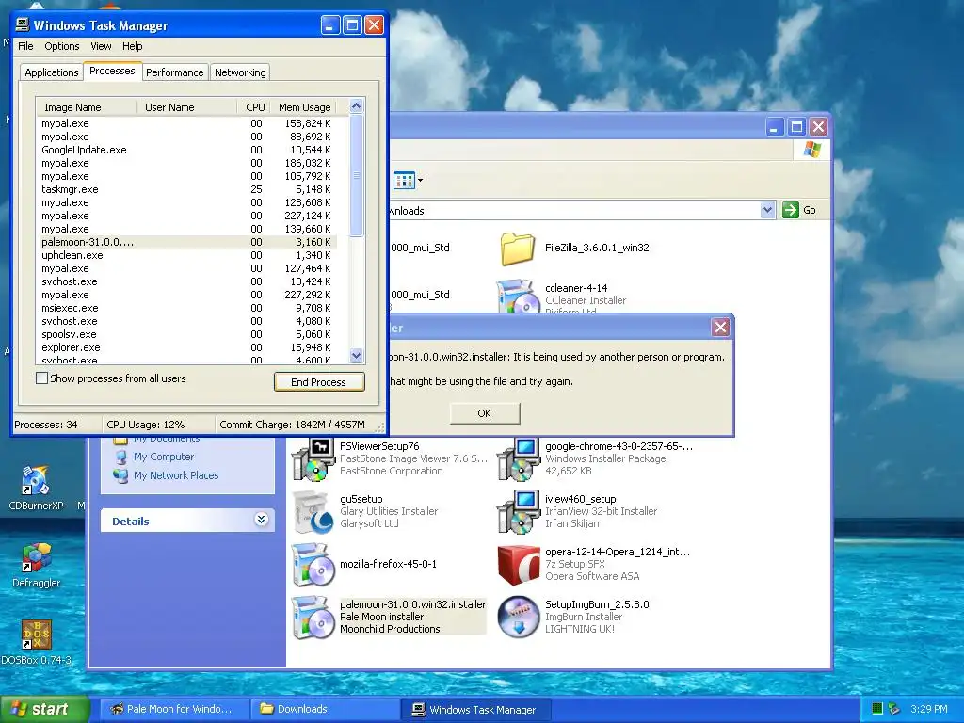This screenshot has height=723, width=964.
Task: Click the My Network Places icon in sidebar
Action: pyautogui.click(x=120, y=475)
